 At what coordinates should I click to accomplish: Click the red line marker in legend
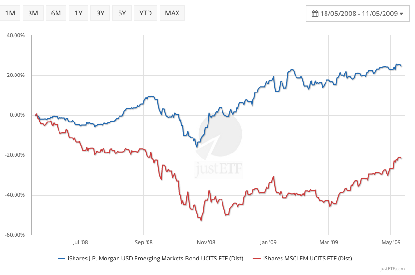[257, 259]
